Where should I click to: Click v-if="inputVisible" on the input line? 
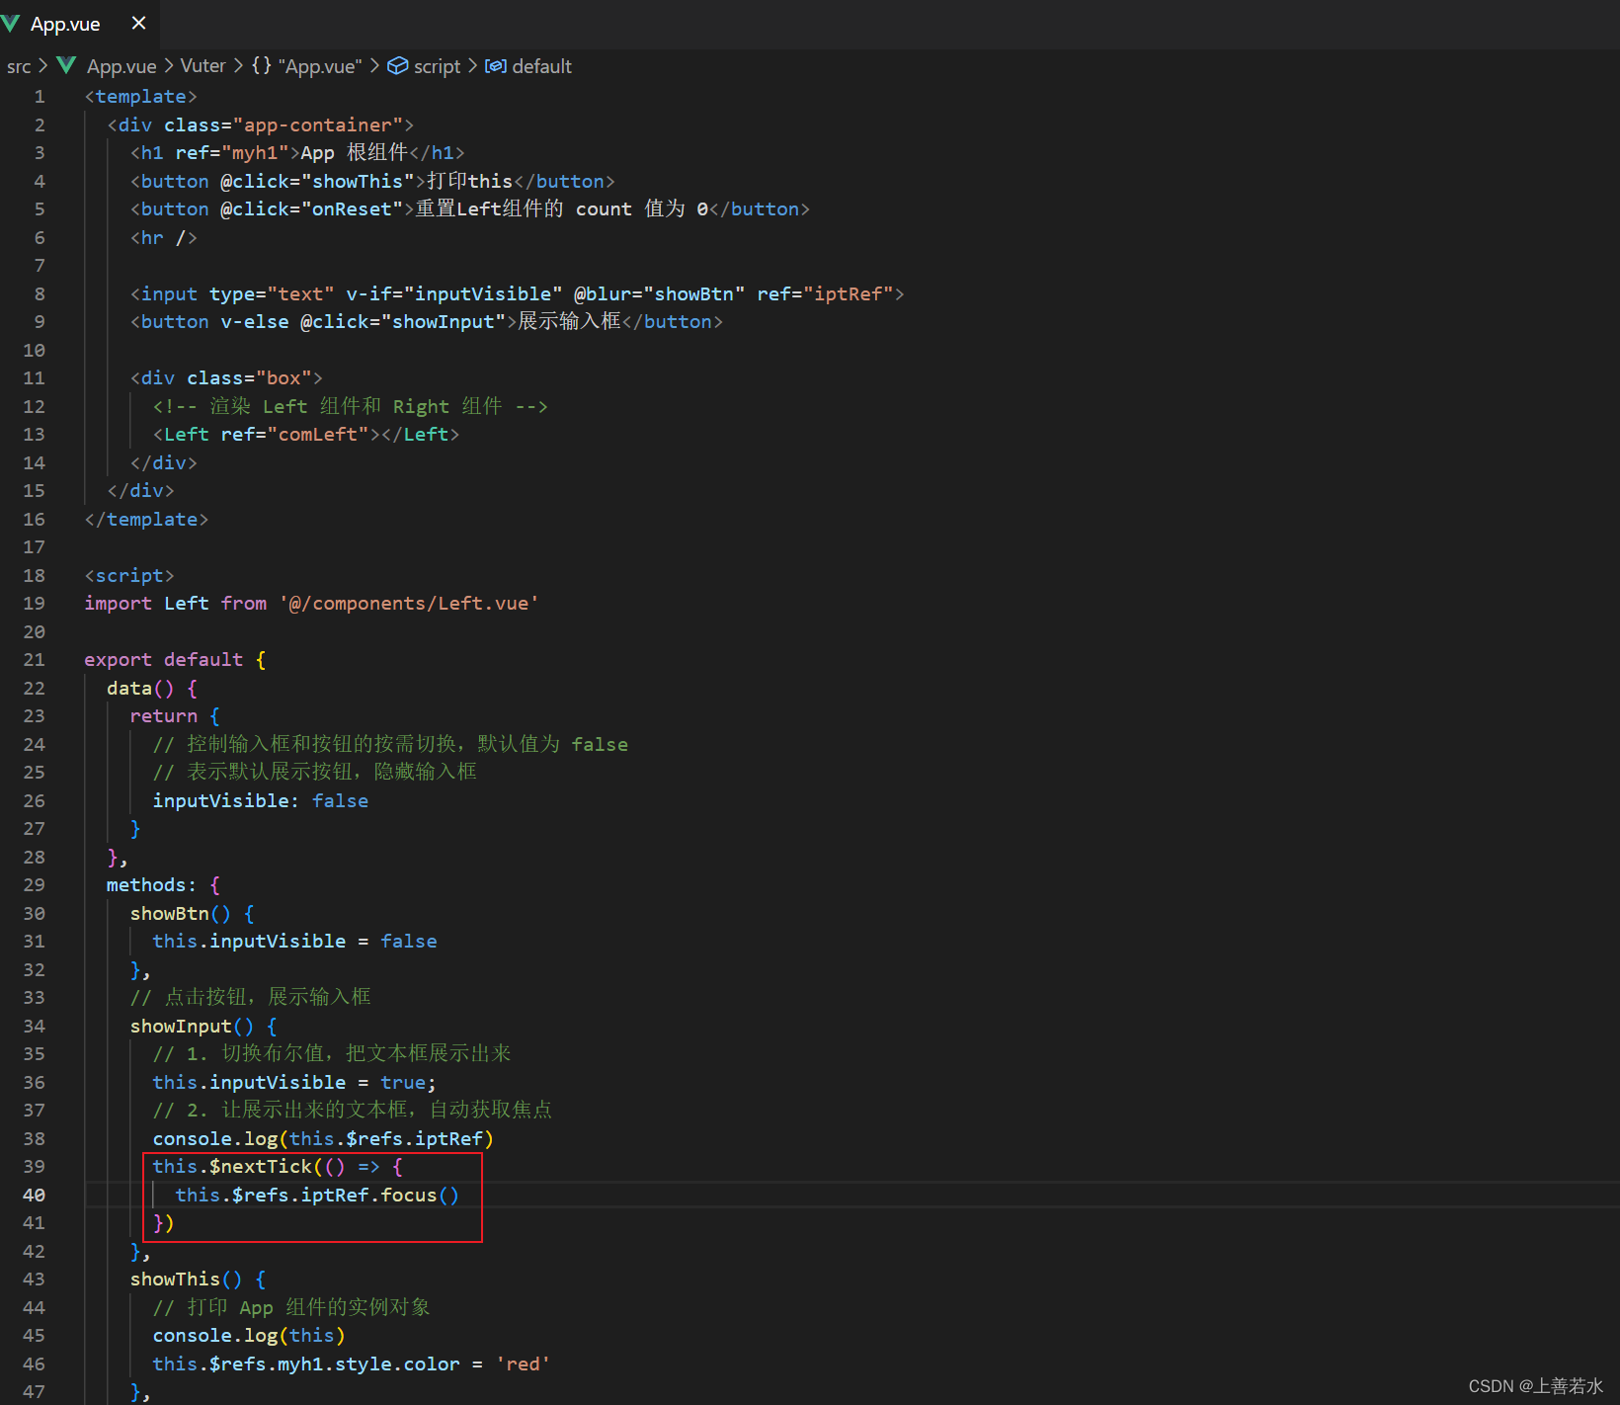[454, 294]
